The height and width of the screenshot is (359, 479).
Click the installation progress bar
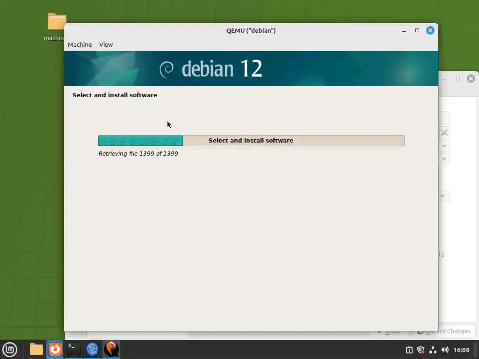point(251,141)
